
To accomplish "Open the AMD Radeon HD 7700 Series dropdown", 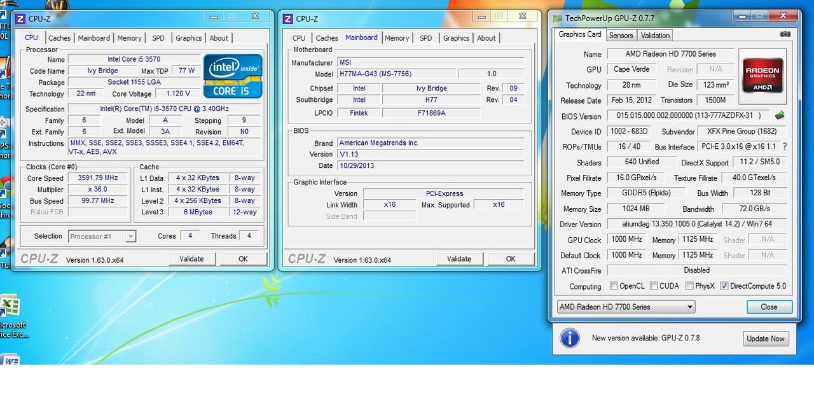I will pos(626,307).
